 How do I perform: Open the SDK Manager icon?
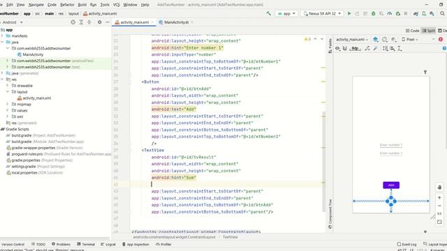pyautogui.click(x=432, y=13)
